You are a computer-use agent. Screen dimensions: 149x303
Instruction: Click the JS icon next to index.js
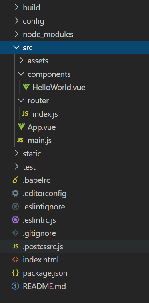[x=25, y=114]
